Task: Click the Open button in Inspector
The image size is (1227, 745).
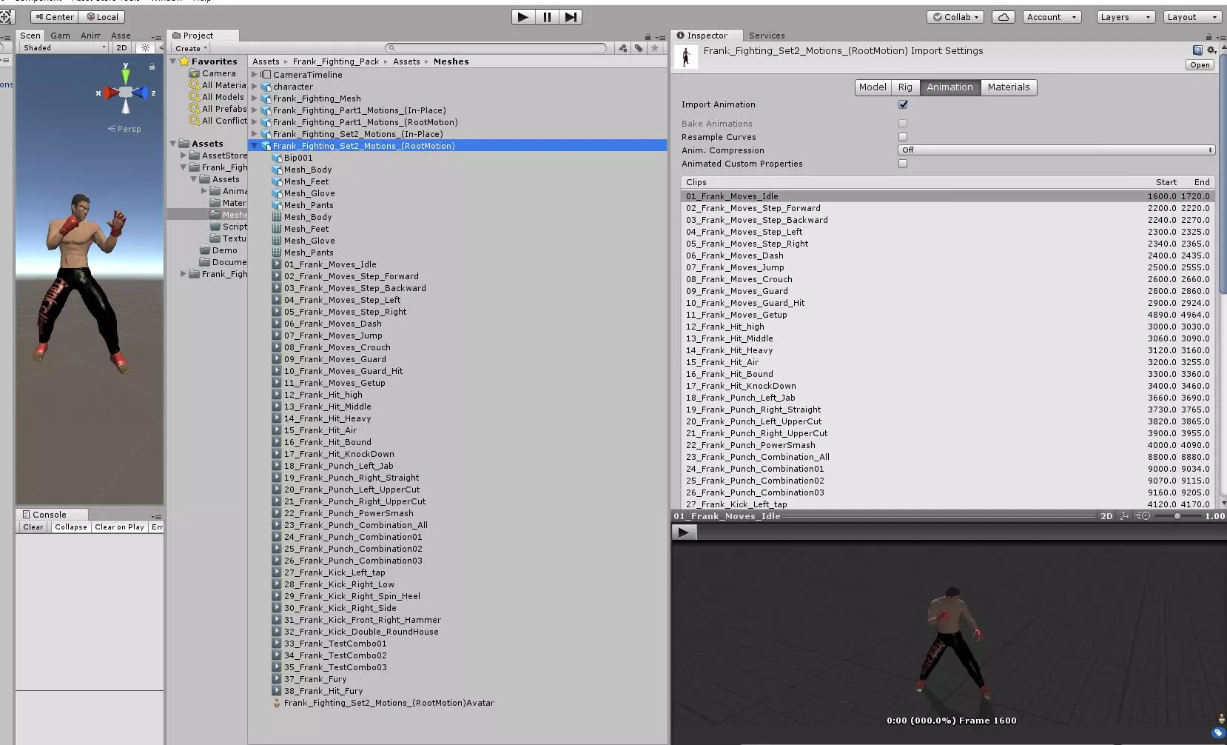Action: click(x=1200, y=65)
